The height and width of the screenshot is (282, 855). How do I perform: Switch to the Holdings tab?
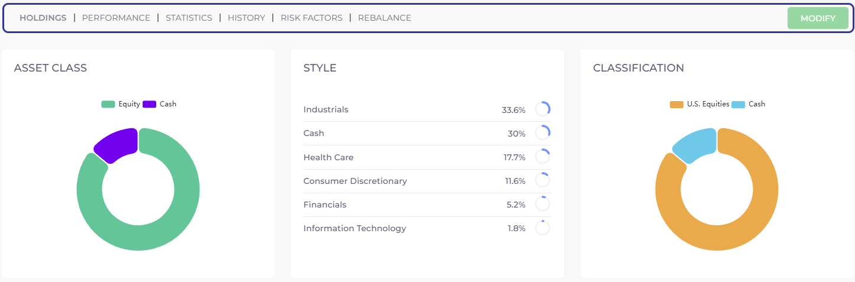(x=43, y=18)
